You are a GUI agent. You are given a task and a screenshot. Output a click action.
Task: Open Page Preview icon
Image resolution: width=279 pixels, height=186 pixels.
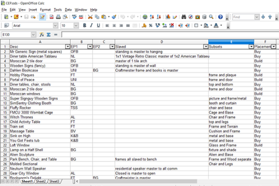tap(65, 17)
